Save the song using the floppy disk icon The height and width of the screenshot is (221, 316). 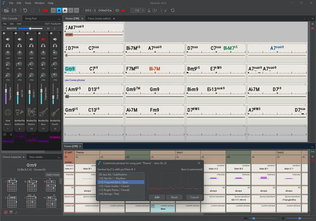[14, 10]
